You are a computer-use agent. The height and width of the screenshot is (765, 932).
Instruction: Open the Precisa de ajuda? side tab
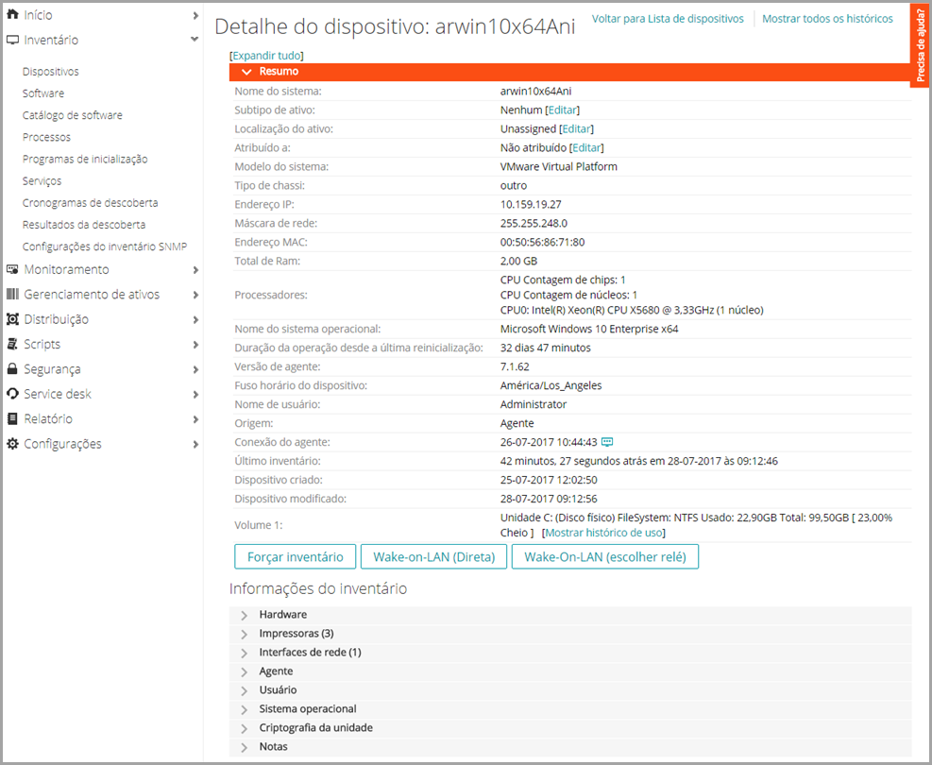pos(921,44)
